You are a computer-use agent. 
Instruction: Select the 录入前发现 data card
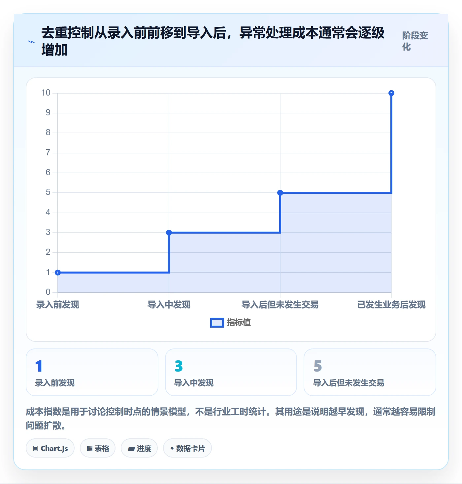[92, 372]
